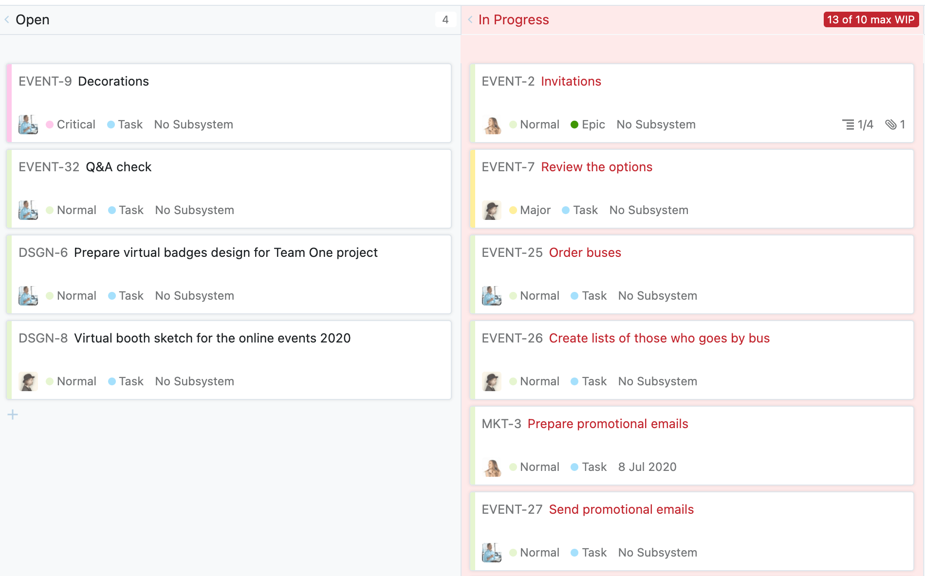
Task: Click the 13 of 10 max WIP badge
Action: pyautogui.click(x=870, y=19)
